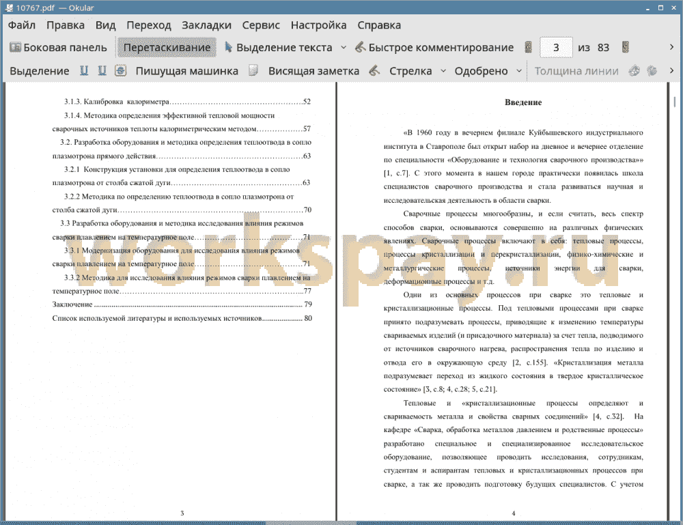Click the Okular app icon in title bar
Screen dimensions: 683x525
coord(9,8)
